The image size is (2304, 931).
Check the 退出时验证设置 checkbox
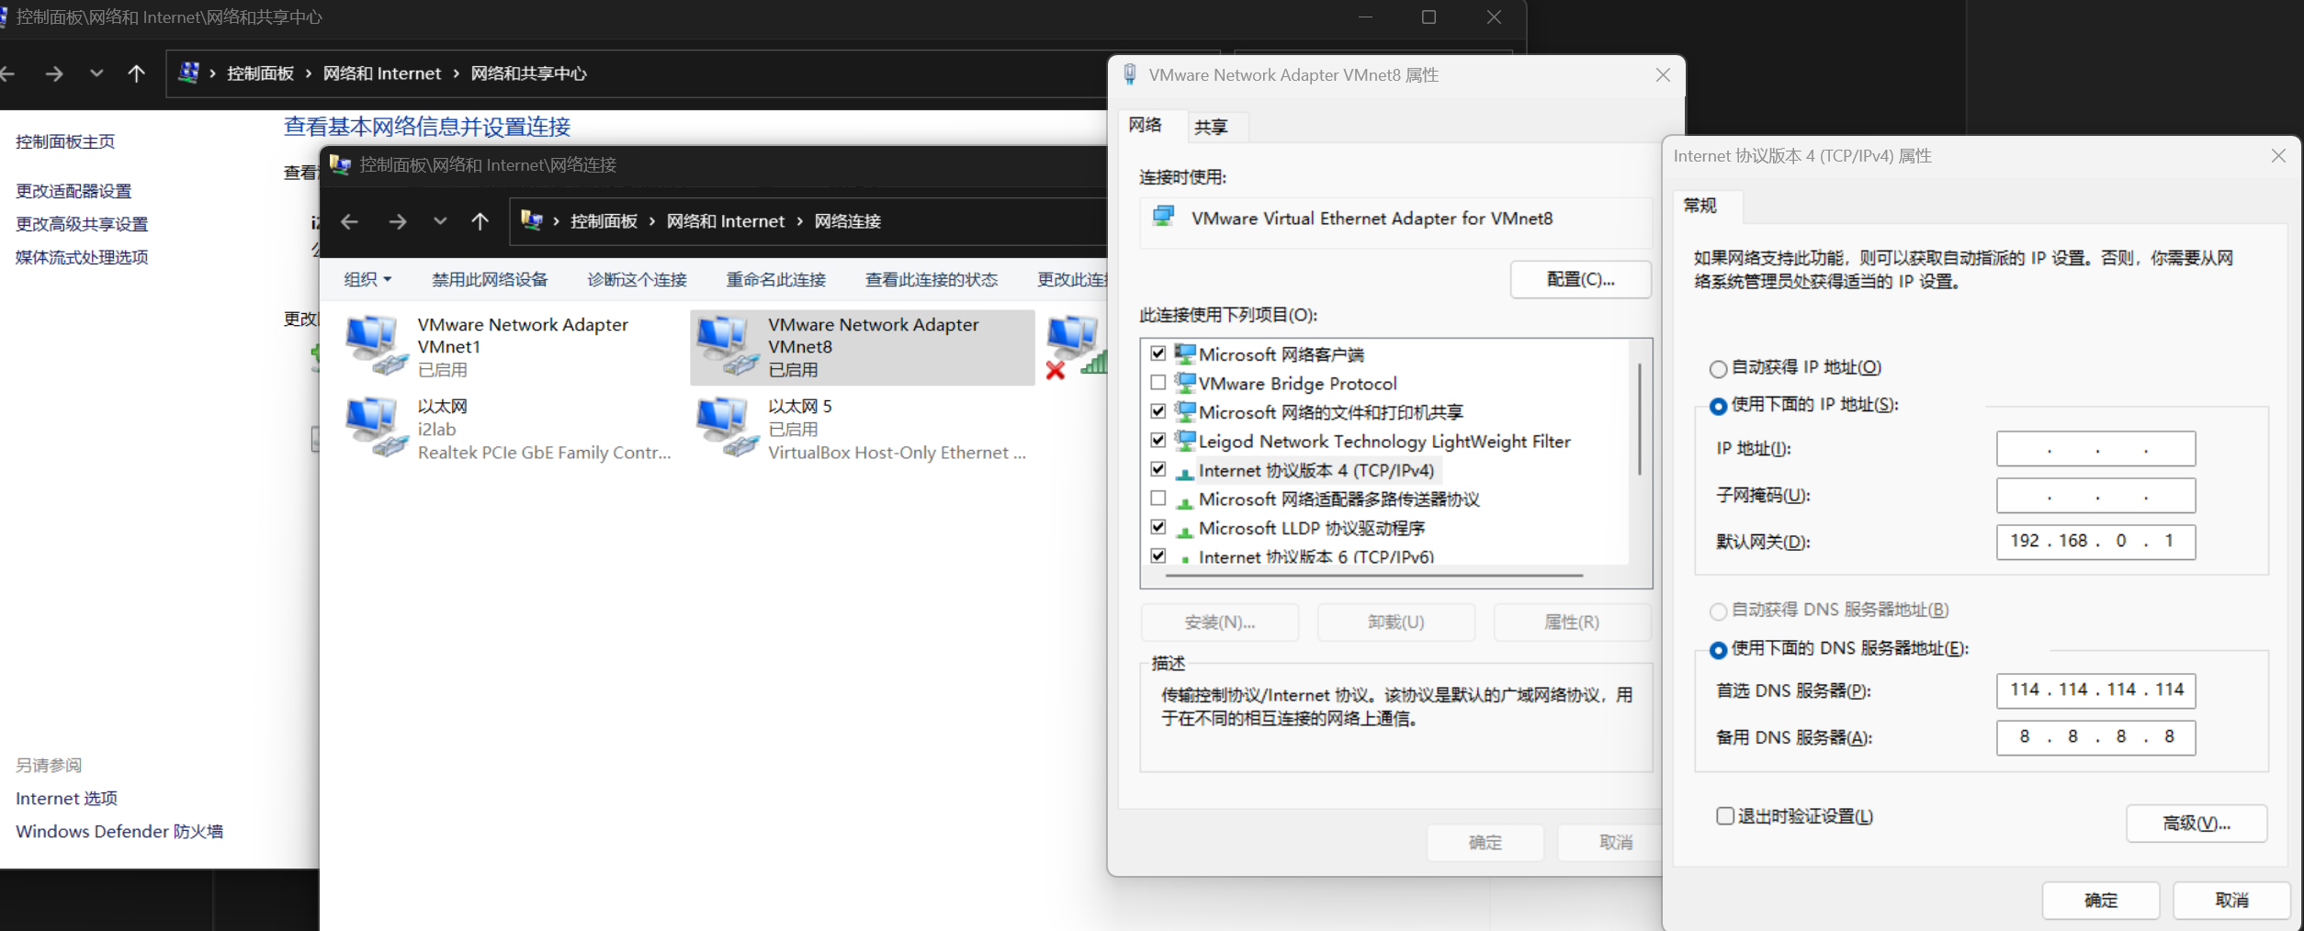pyautogui.click(x=1725, y=816)
